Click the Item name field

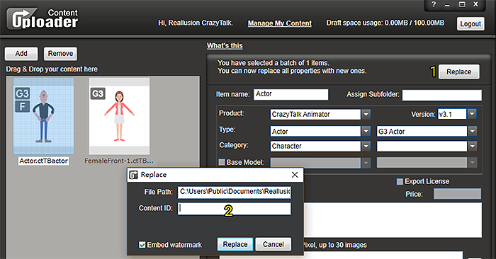[x=291, y=94]
